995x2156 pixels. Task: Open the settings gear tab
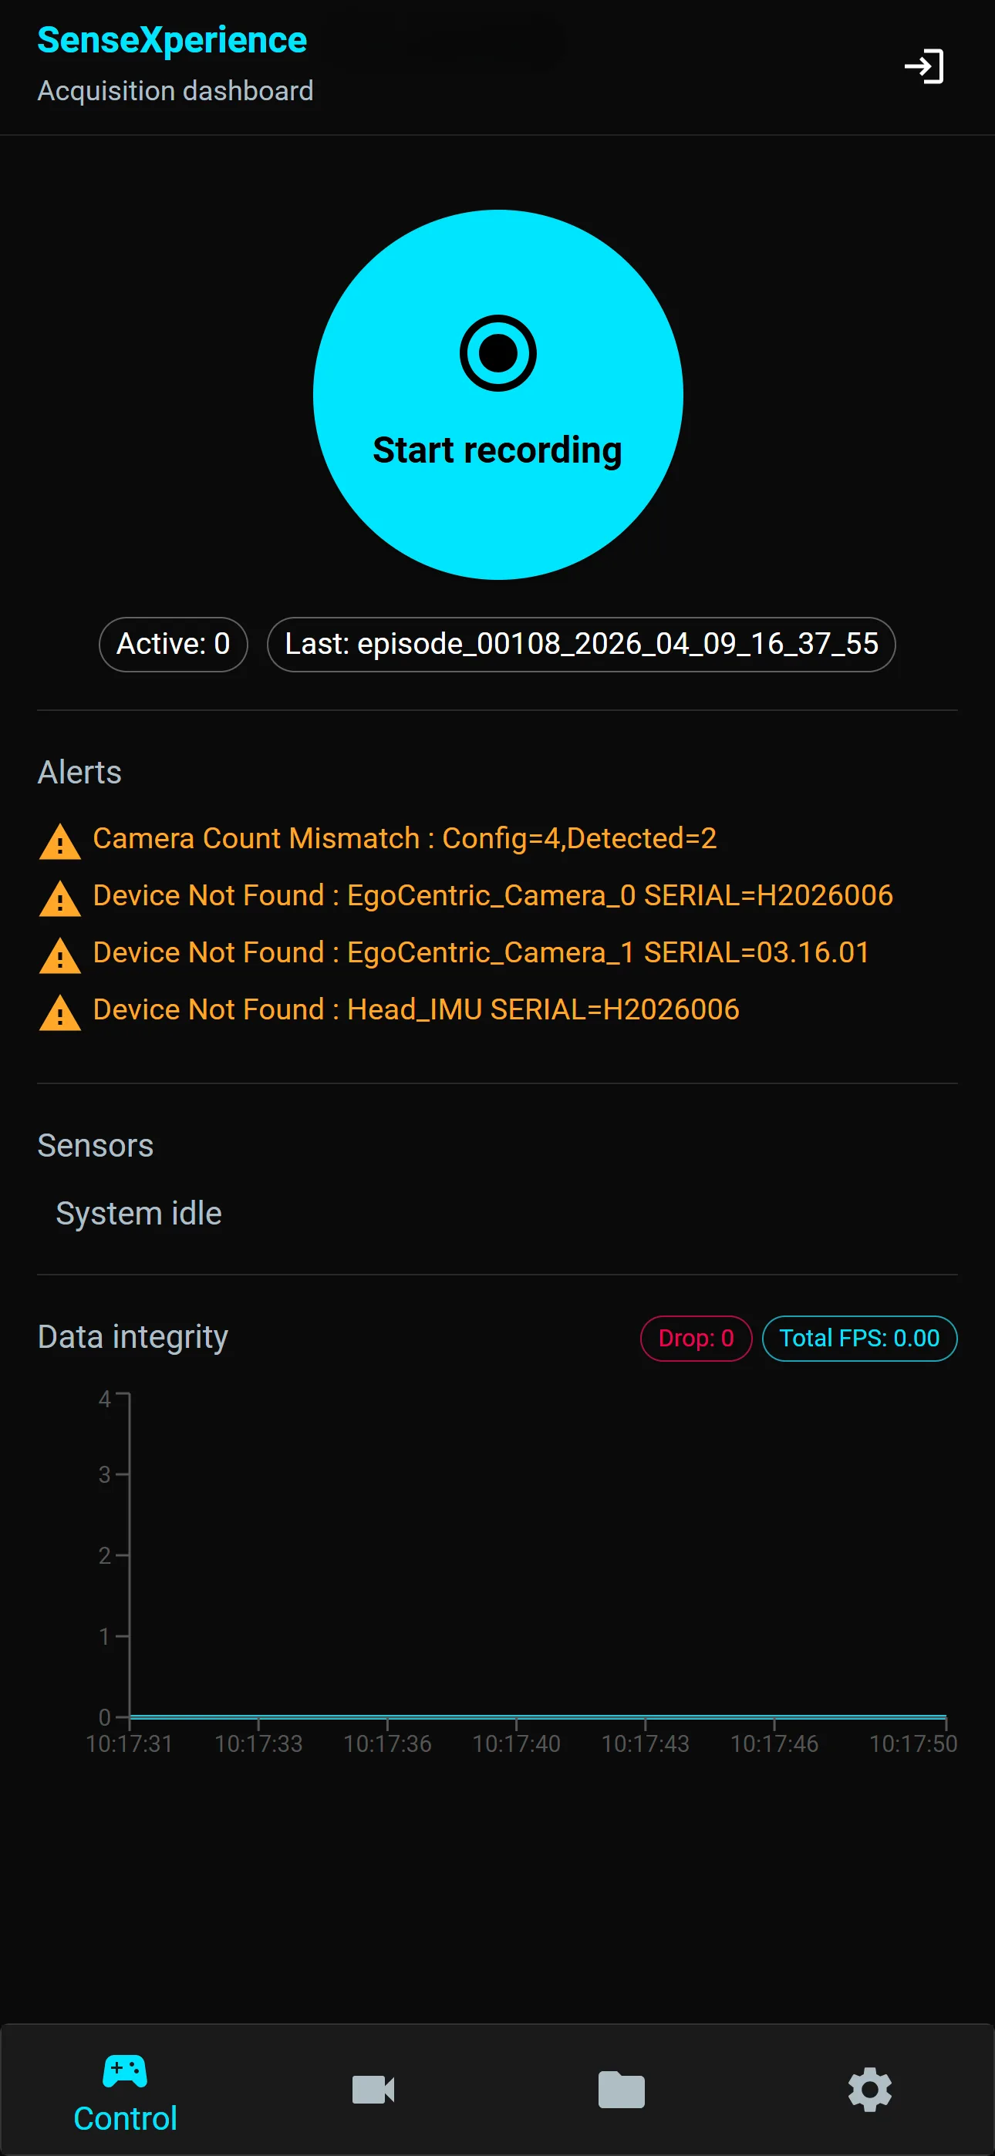pyautogui.click(x=869, y=2090)
